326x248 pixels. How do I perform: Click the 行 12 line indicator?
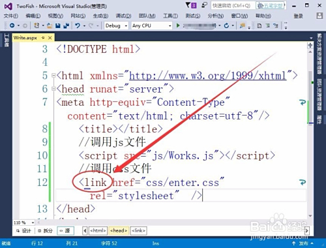tap(37, 243)
